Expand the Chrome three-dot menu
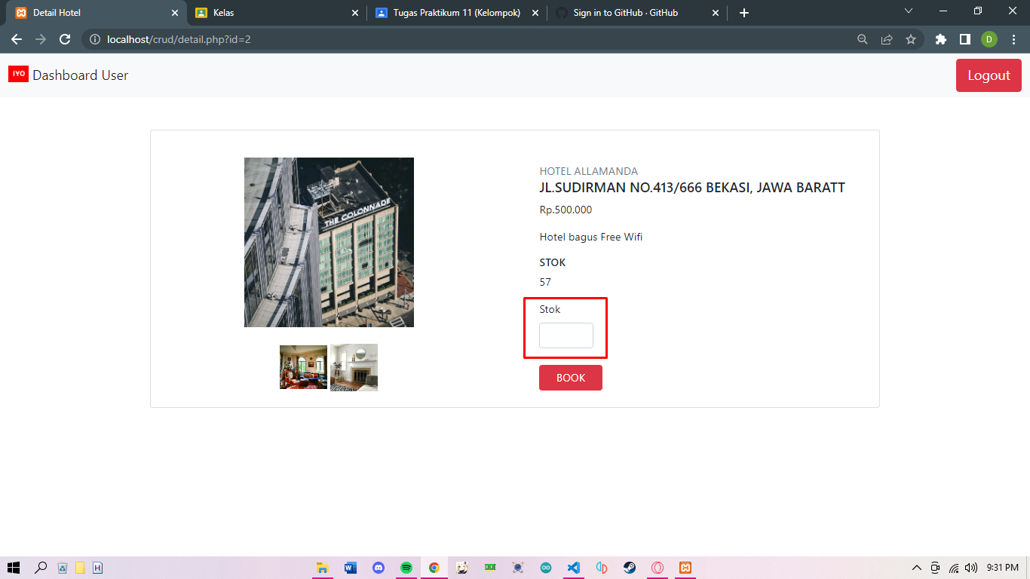The height and width of the screenshot is (579, 1030). (x=1014, y=39)
